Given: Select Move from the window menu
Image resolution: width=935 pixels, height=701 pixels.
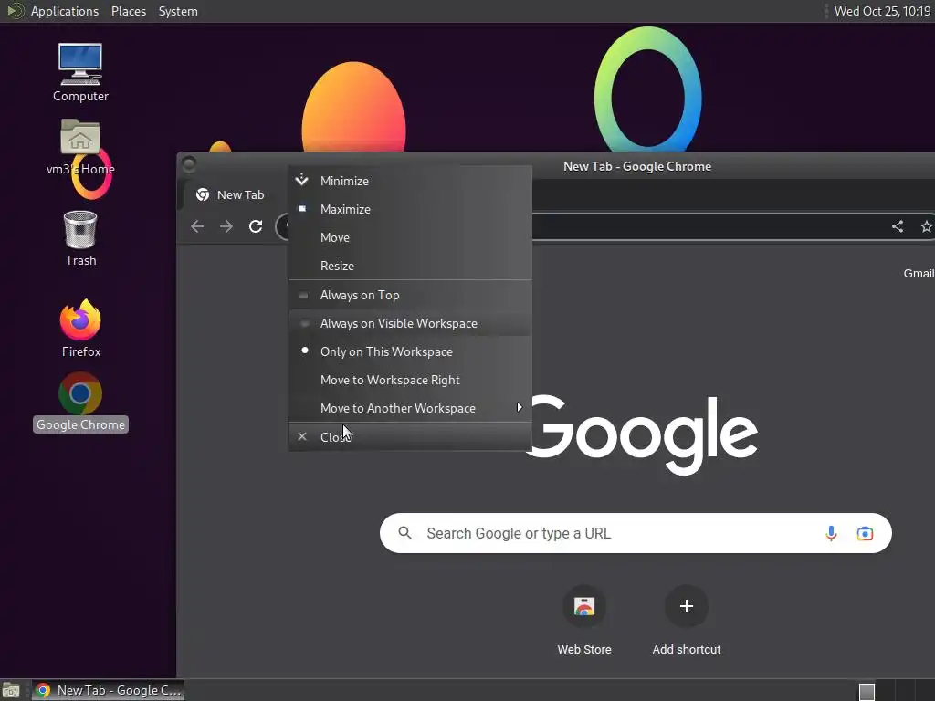Looking at the screenshot, I should [410, 237].
